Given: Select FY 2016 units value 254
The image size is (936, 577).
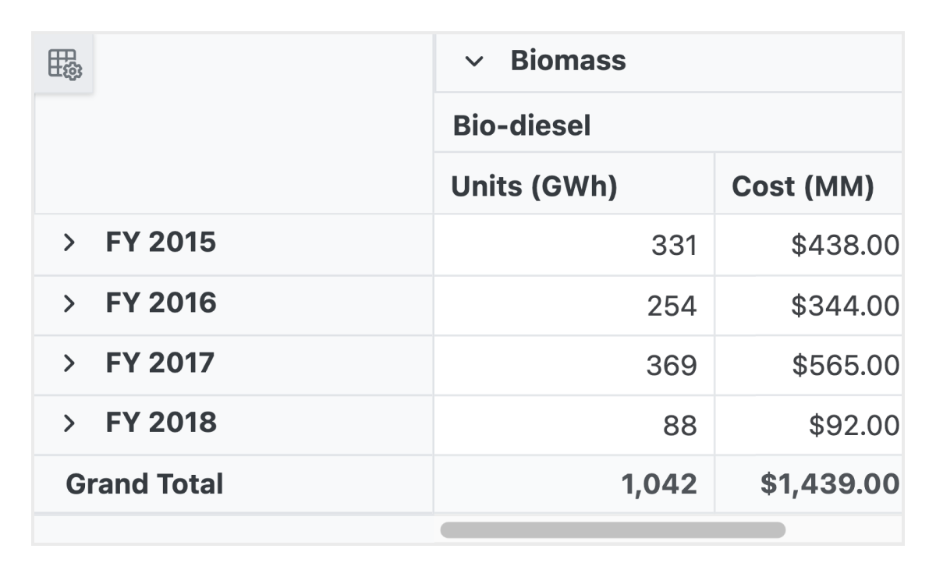Looking at the screenshot, I should tap(672, 306).
